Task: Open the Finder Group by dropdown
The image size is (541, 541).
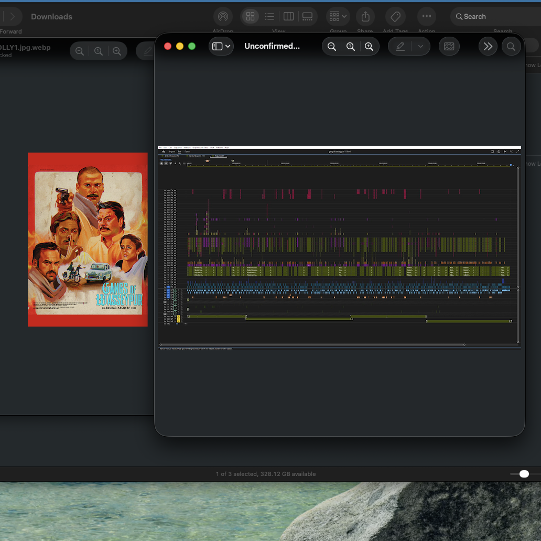Action: coord(338,17)
